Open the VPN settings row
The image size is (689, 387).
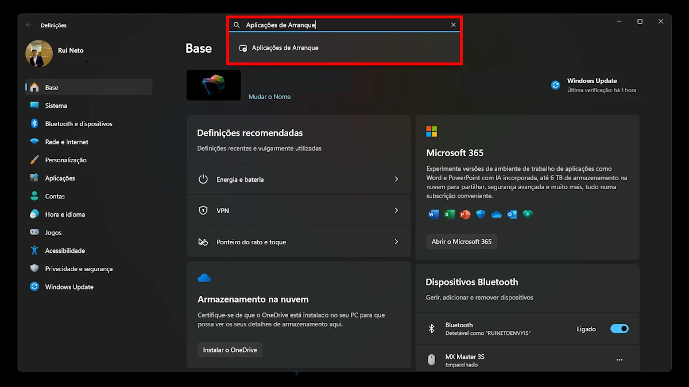coord(299,210)
